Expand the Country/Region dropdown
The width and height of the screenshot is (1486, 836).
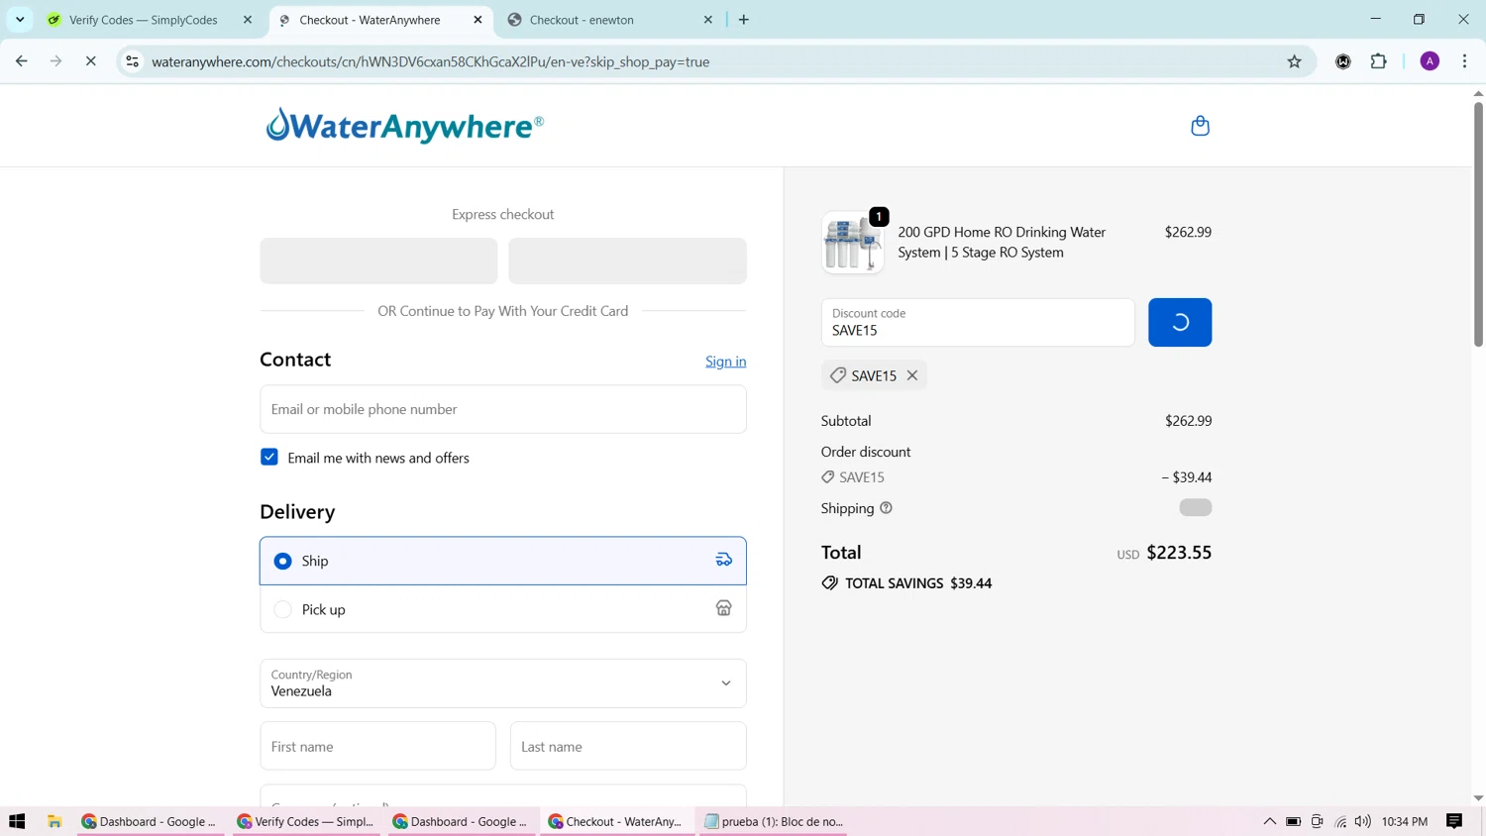pos(502,683)
